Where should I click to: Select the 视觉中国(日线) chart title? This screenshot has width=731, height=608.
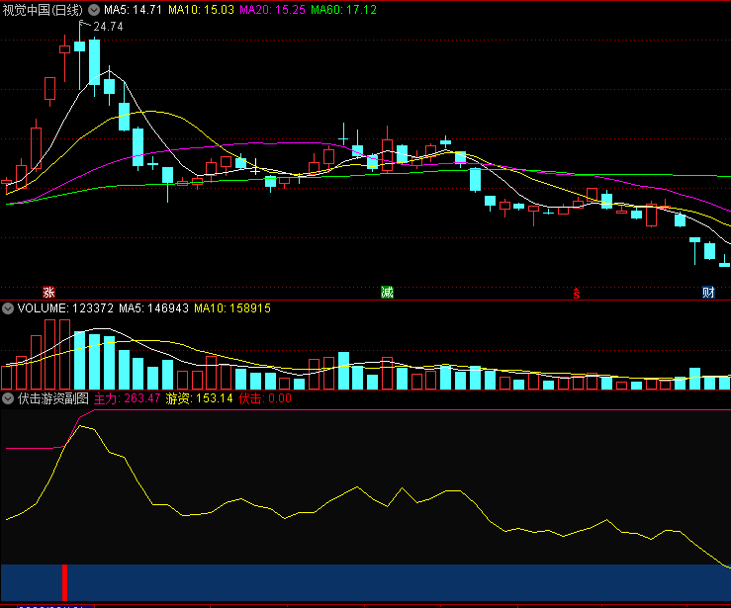click(x=43, y=10)
